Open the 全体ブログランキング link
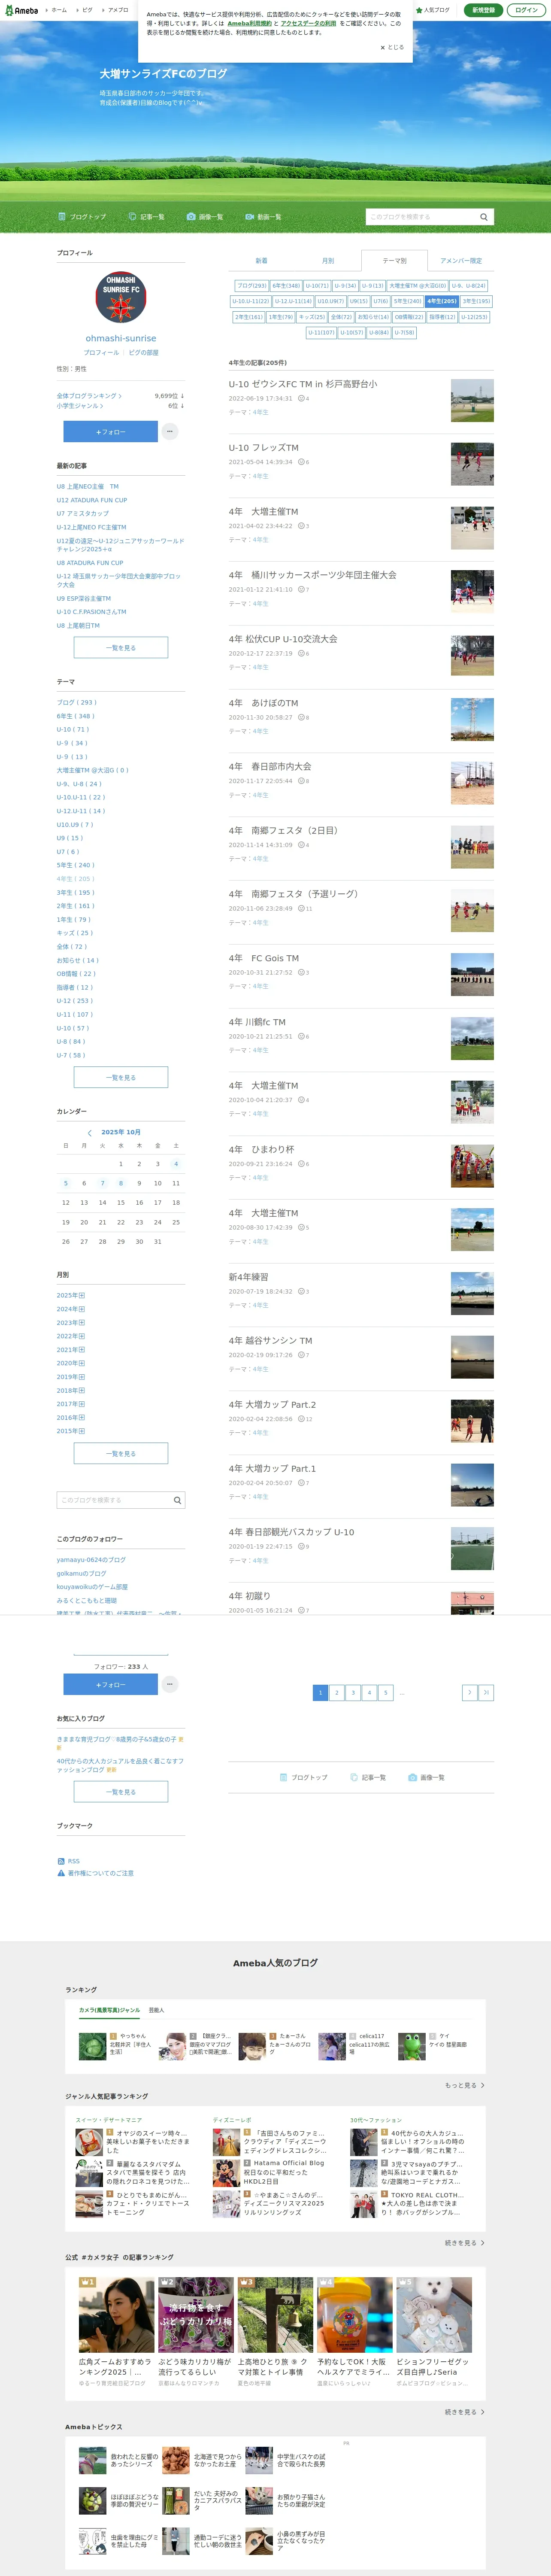The image size is (551, 2576). [x=89, y=396]
